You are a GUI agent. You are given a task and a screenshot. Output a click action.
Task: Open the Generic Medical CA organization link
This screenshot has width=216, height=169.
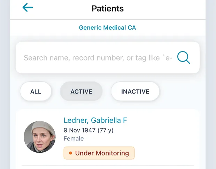pyautogui.click(x=107, y=27)
